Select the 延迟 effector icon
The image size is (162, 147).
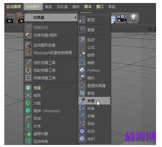pyautogui.click(x=82, y=39)
